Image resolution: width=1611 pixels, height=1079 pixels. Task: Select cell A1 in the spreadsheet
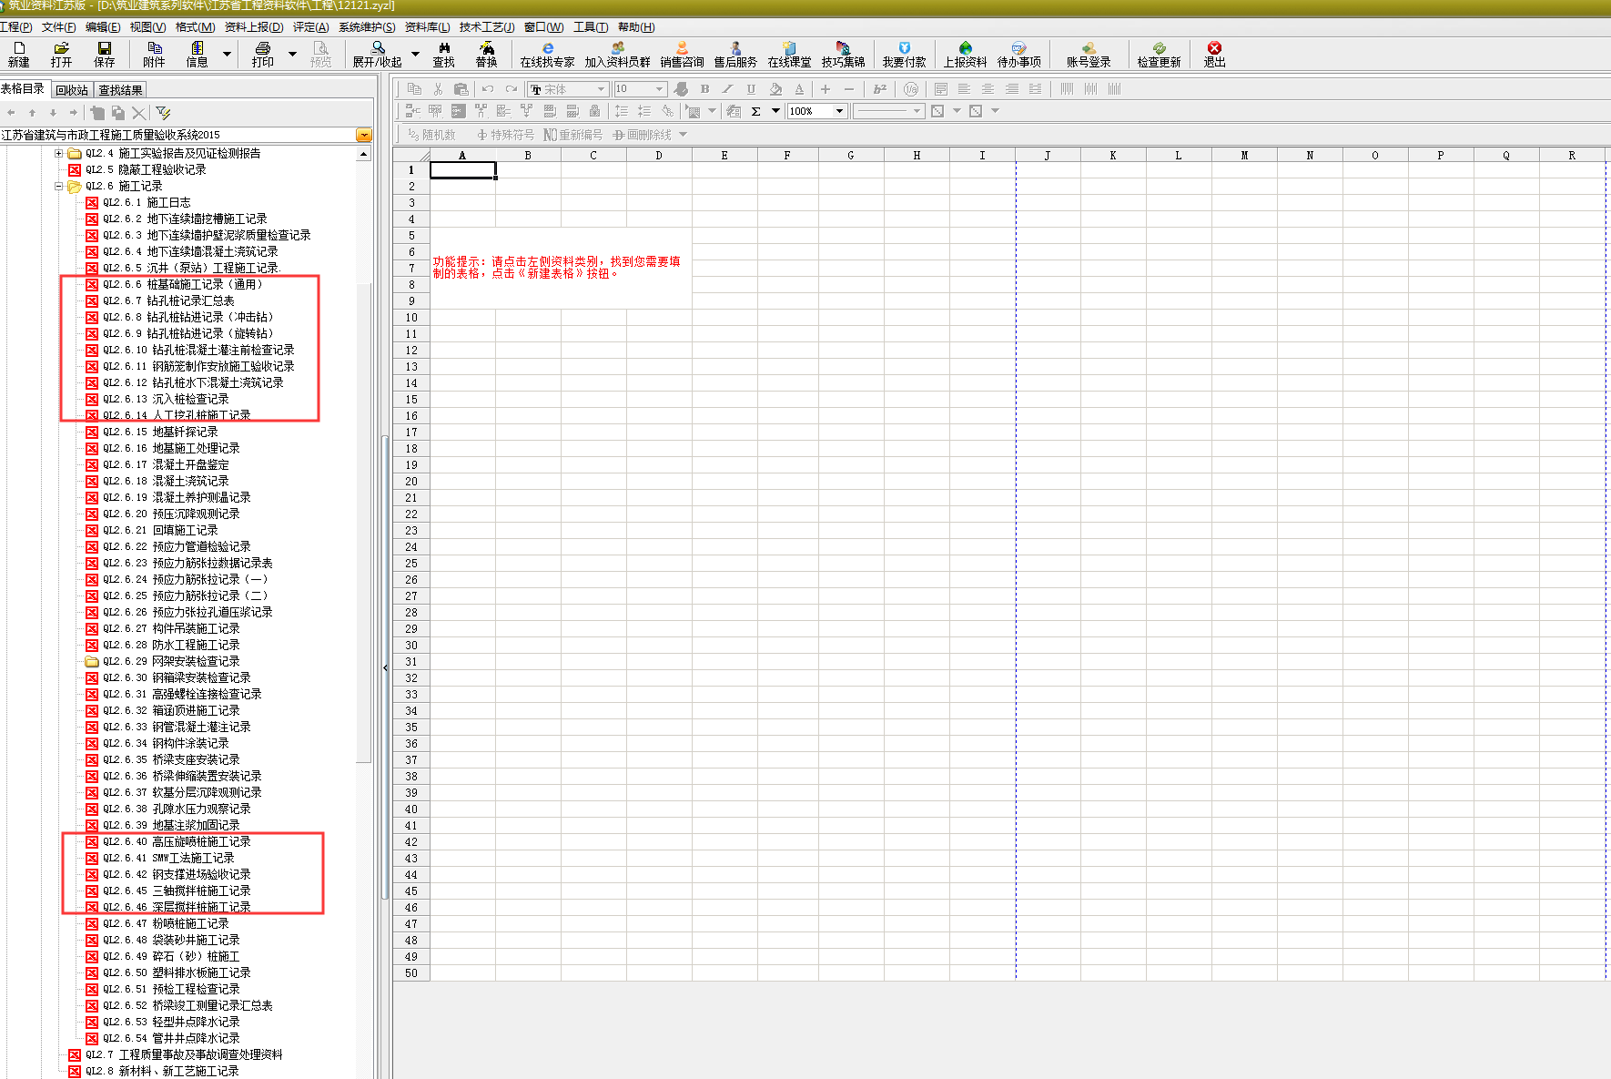pos(462,170)
